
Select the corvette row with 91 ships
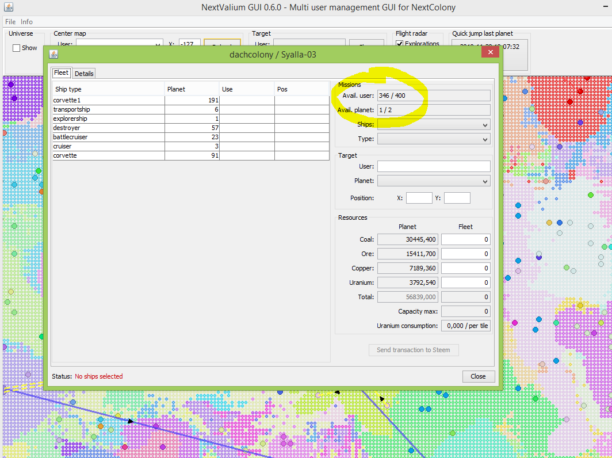point(191,155)
